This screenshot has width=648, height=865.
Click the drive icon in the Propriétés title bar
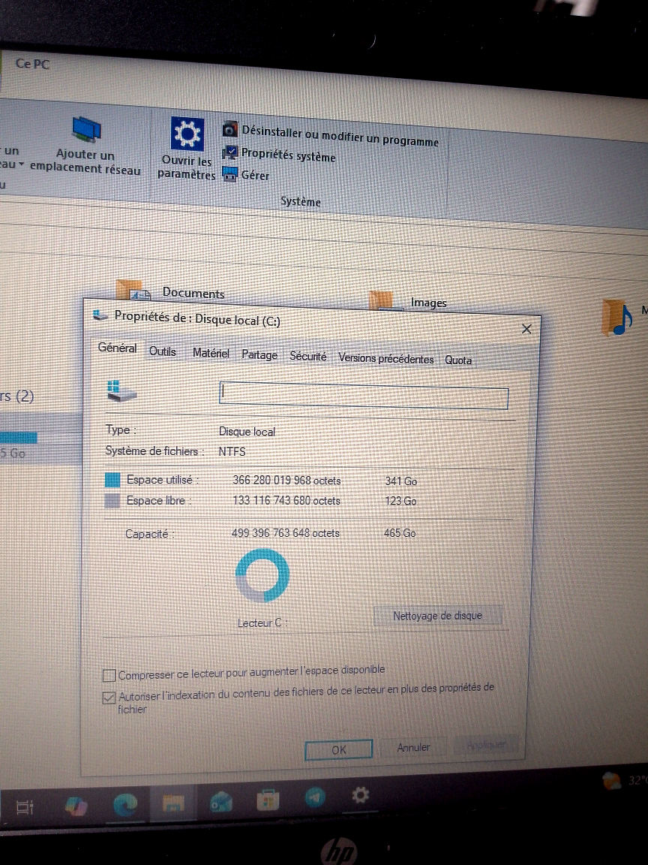(100, 315)
